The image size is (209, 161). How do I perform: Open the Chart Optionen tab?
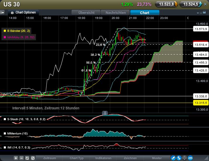pos(23,13)
